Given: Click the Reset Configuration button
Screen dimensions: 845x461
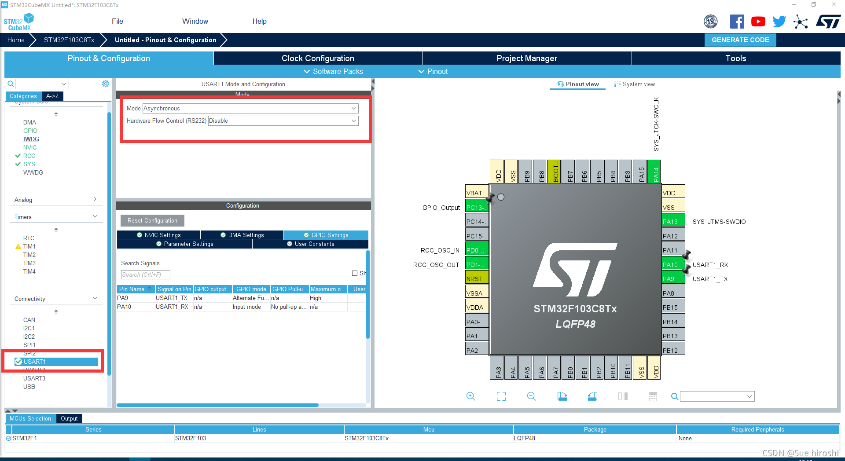Looking at the screenshot, I should [152, 220].
